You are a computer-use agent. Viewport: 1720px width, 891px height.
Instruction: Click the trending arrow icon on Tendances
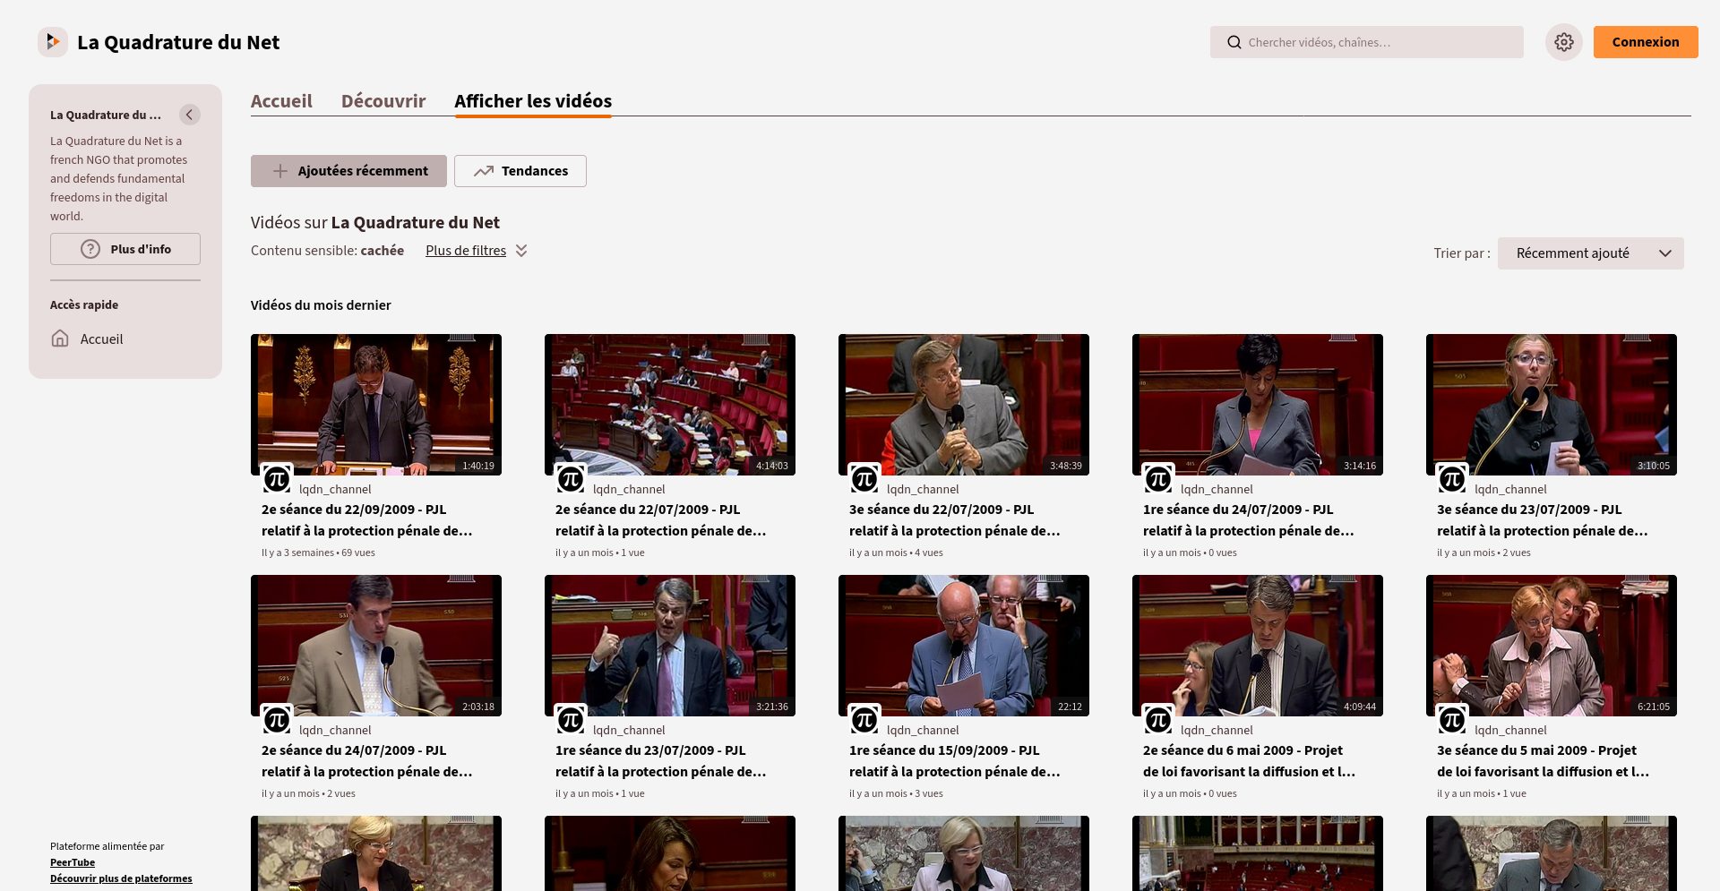pyautogui.click(x=484, y=171)
